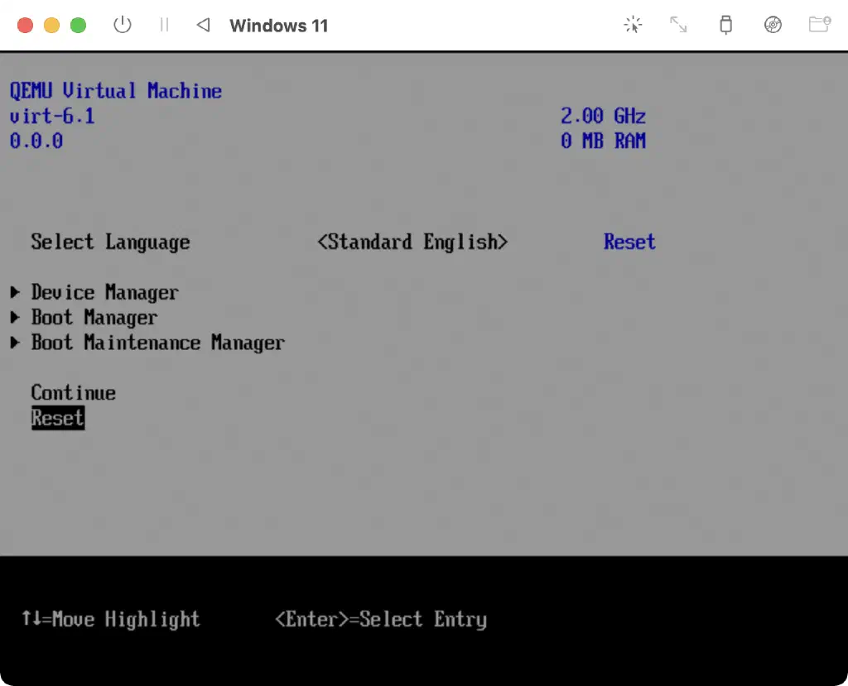Expand the arrow beside Boot Maintenance Manager
Screen dimensions: 848x686
(x=15, y=343)
